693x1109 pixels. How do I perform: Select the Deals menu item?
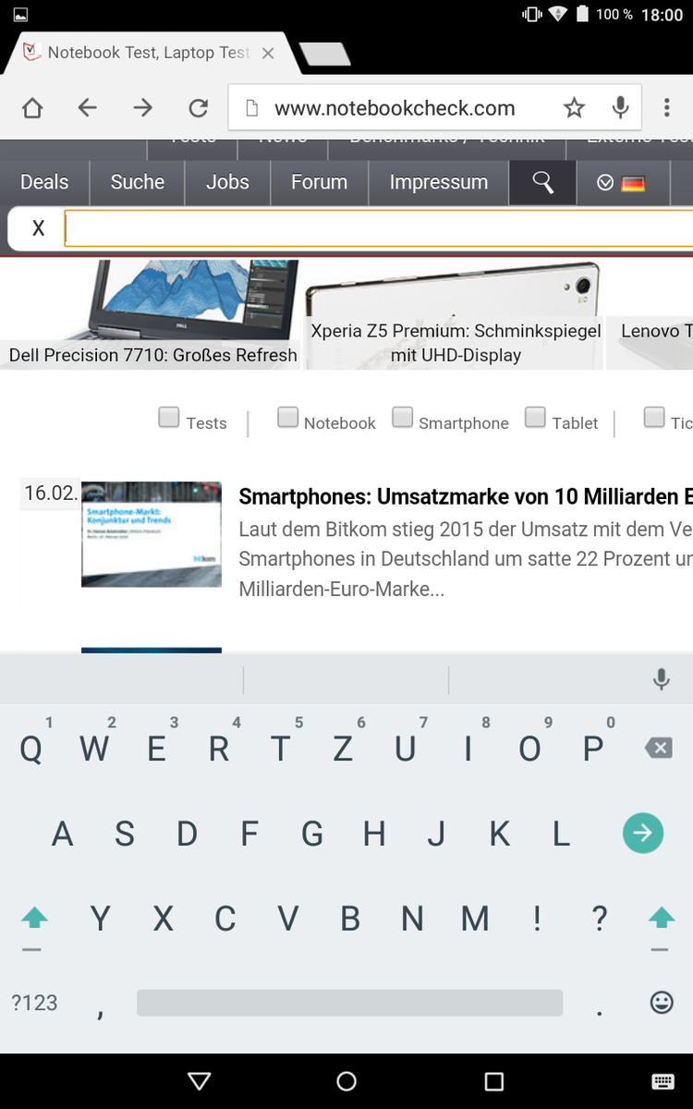[44, 183]
